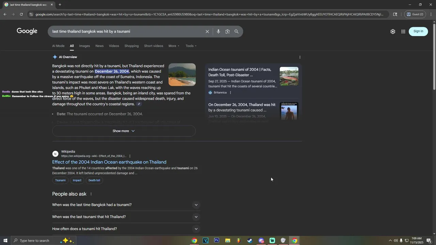Open Photoshop from the taskbar
Screen dimensions: 436x245
pyautogui.click(x=216, y=241)
